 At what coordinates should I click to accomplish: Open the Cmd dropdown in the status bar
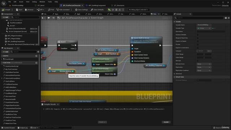click(x=34, y=128)
